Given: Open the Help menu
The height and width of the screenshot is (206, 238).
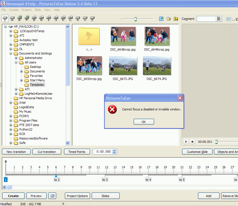Looking at the screenshot, I should click(56, 10).
